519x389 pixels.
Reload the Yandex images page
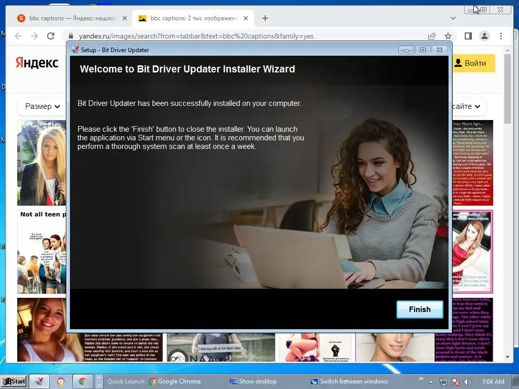51,36
